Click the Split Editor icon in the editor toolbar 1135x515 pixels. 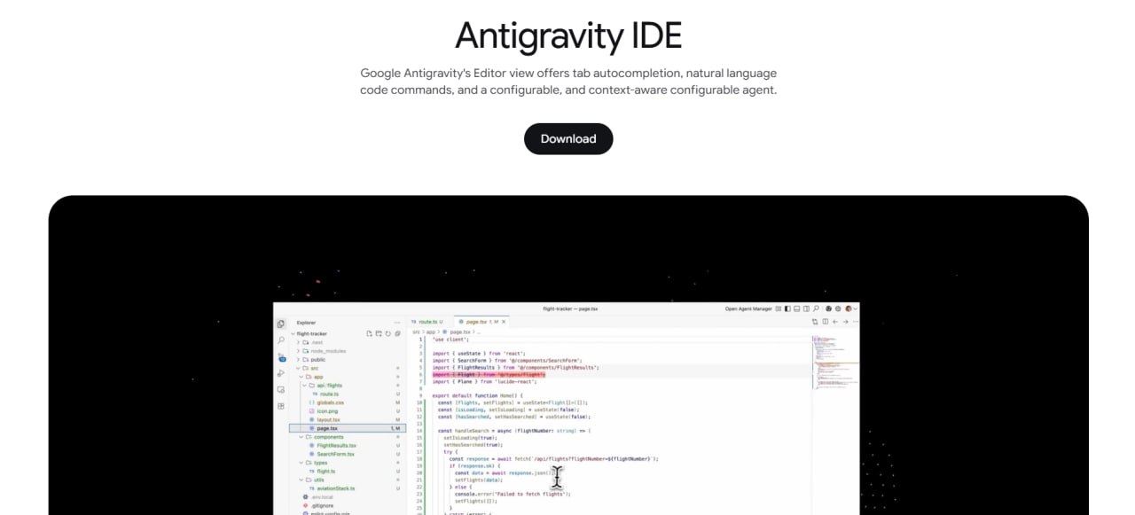tap(825, 322)
